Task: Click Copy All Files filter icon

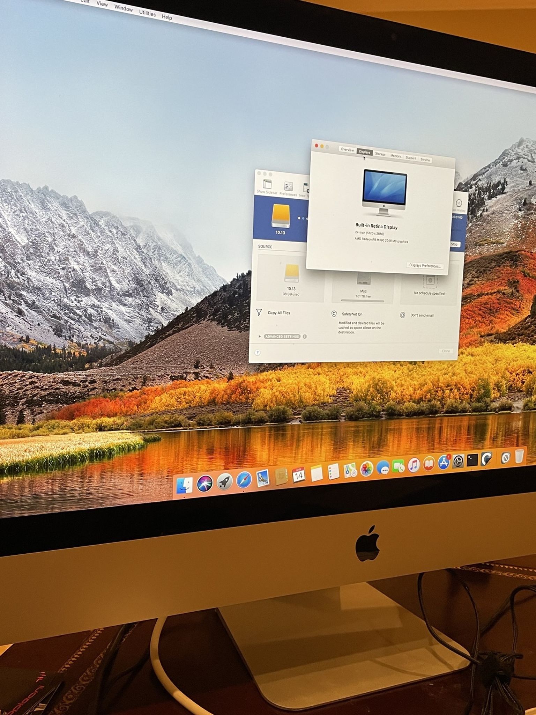Action: (x=259, y=312)
